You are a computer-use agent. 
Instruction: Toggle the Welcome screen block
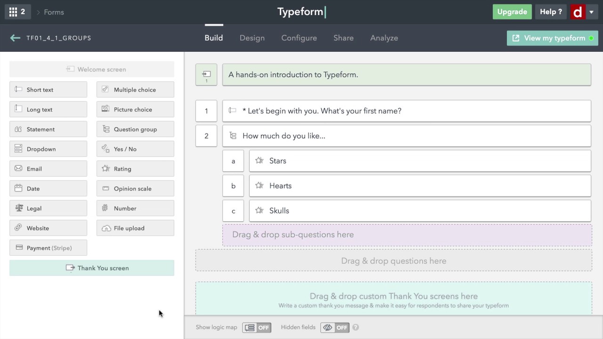(x=92, y=69)
